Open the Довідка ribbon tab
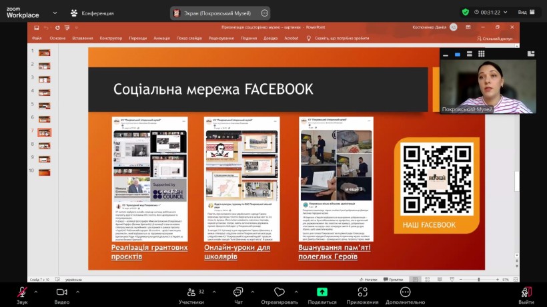This screenshot has height=307, width=547. tap(270, 38)
